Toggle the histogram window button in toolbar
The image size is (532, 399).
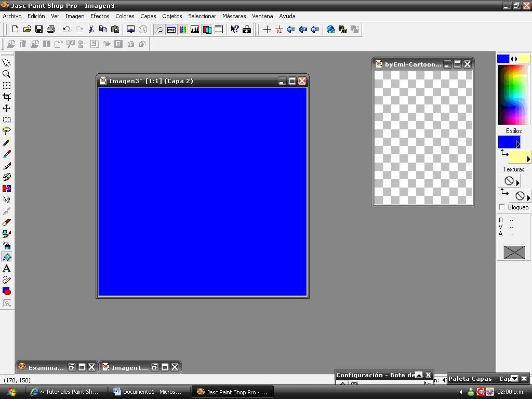click(195, 30)
